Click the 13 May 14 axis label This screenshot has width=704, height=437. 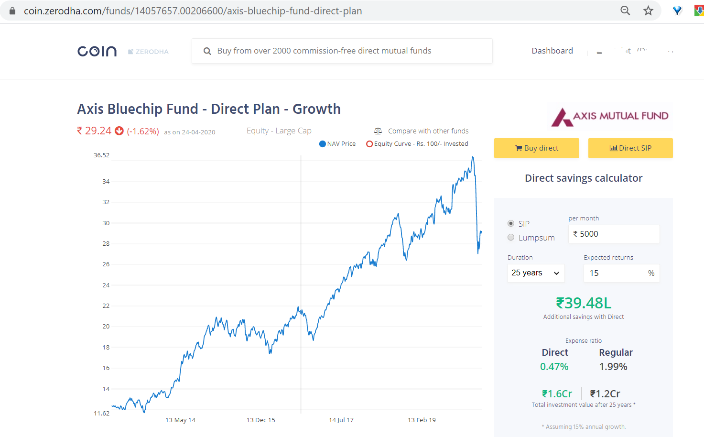[180, 420]
